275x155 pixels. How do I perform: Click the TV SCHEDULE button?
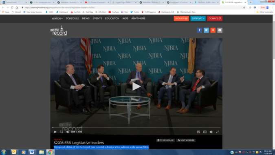(x=165, y=140)
